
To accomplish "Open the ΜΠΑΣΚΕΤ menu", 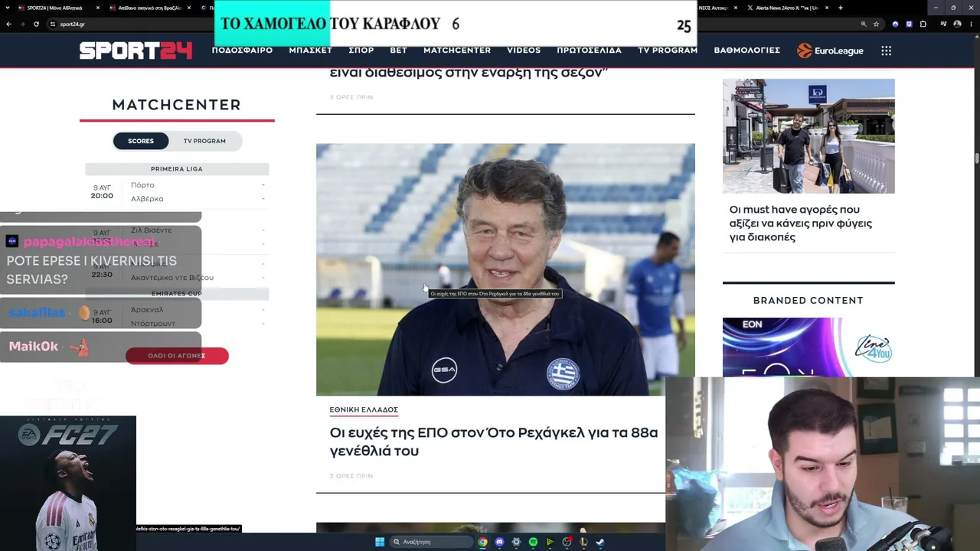I will (x=310, y=51).
